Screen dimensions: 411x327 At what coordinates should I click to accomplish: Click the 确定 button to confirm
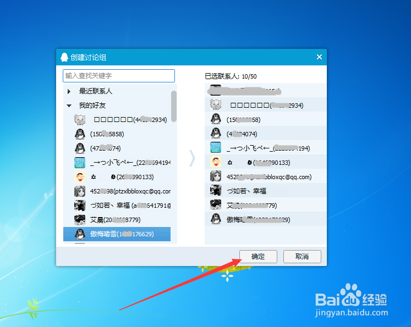258,257
